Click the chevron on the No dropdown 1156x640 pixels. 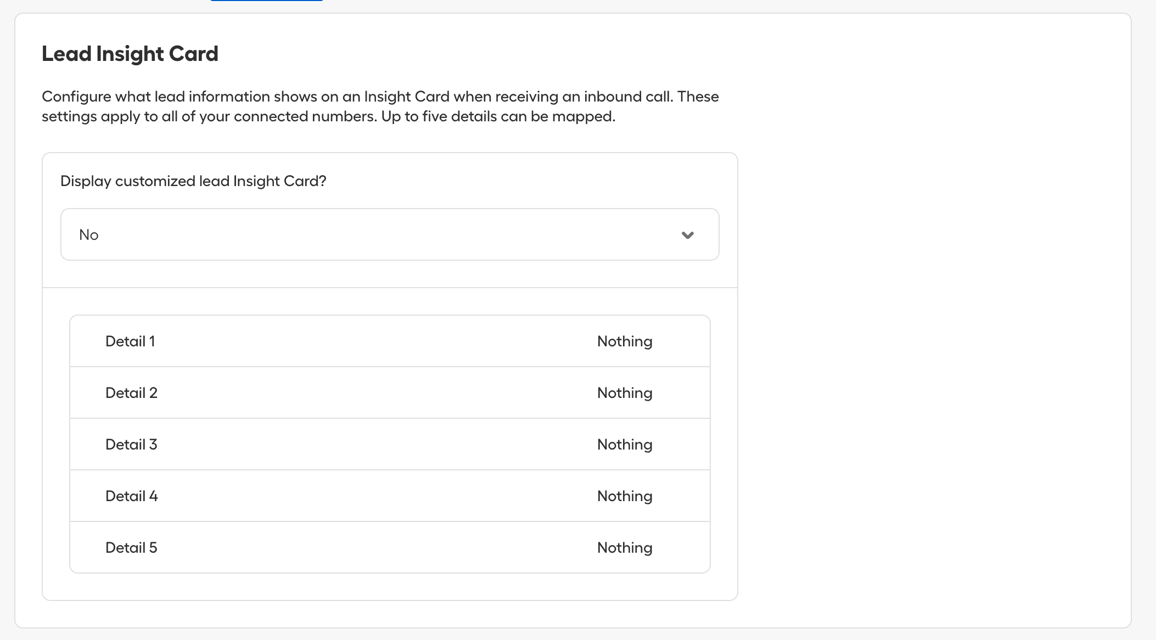[x=688, y=234]
